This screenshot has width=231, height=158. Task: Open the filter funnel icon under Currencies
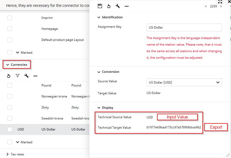(x=18, y=76)
